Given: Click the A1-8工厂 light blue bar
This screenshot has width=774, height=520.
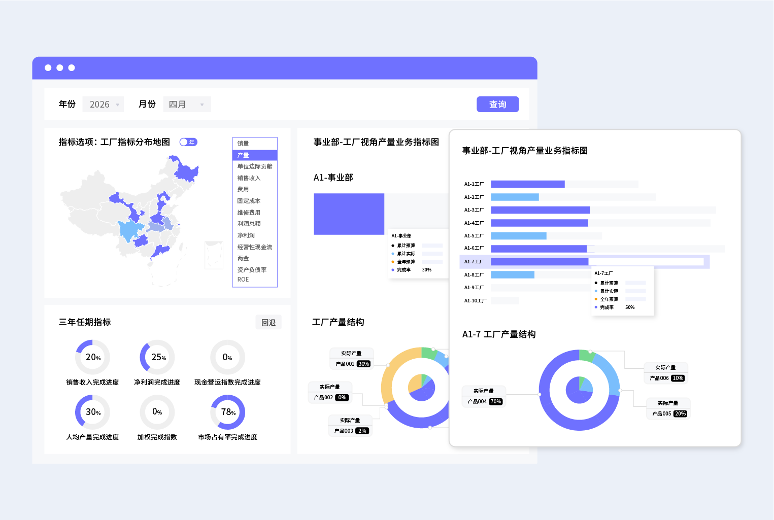Looking at the screenshot, I should click(x=513, y=274).
